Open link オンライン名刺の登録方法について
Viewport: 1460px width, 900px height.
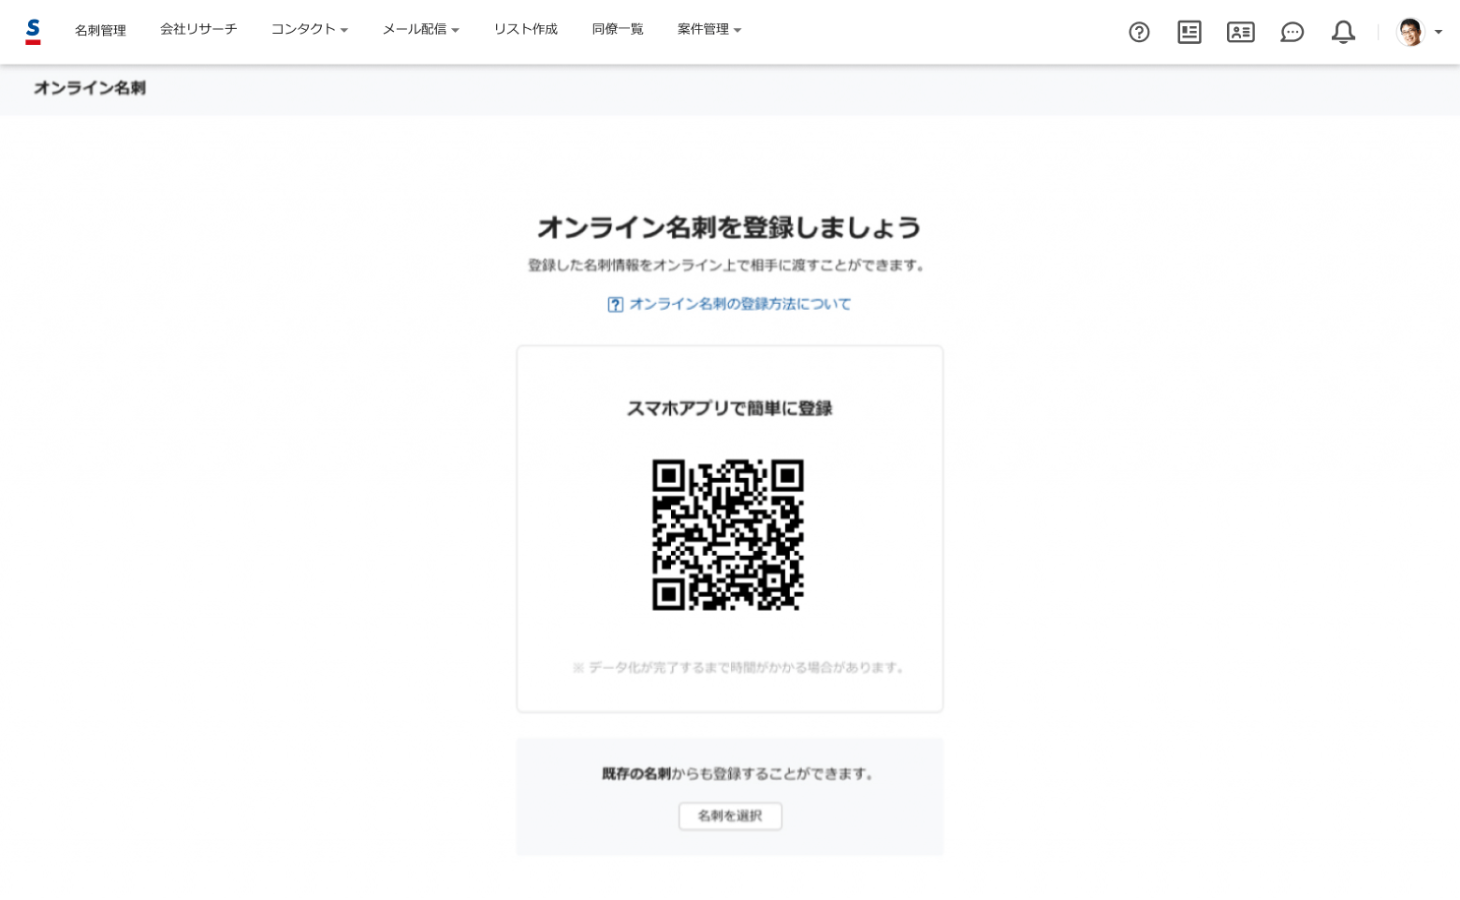point(740,304)
